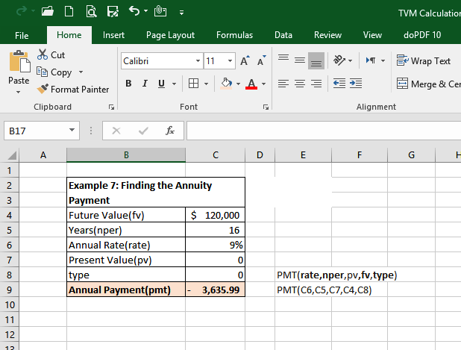Switch to the Page Layout tab
Viewport: 461px width, 350px height.
[170, 35]
